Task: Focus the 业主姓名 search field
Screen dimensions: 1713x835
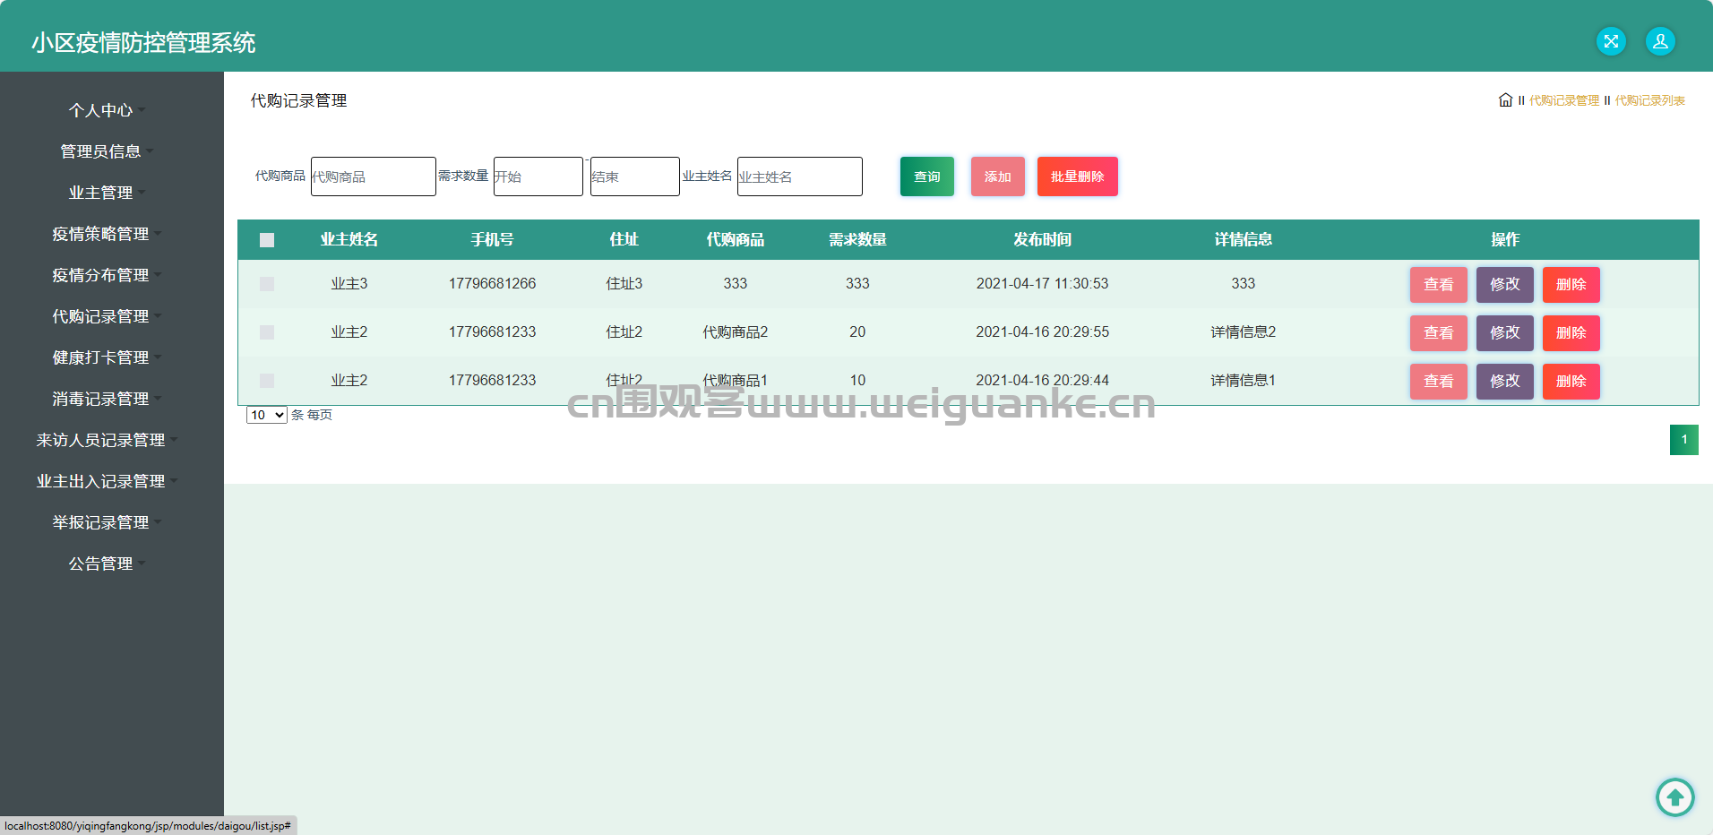Action: (x=800, y=176)
